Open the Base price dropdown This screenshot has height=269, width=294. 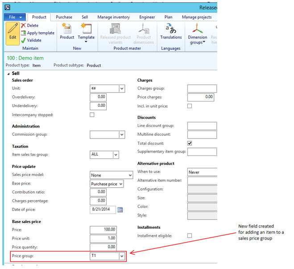tap(120, 184)
